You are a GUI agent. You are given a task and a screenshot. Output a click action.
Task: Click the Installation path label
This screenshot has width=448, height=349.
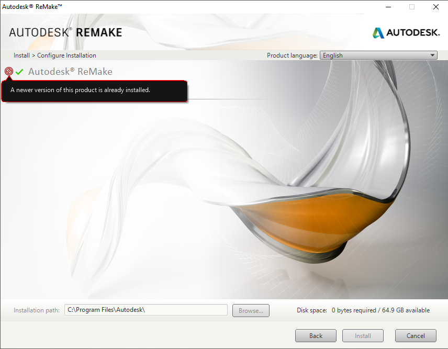click(37, 310)
